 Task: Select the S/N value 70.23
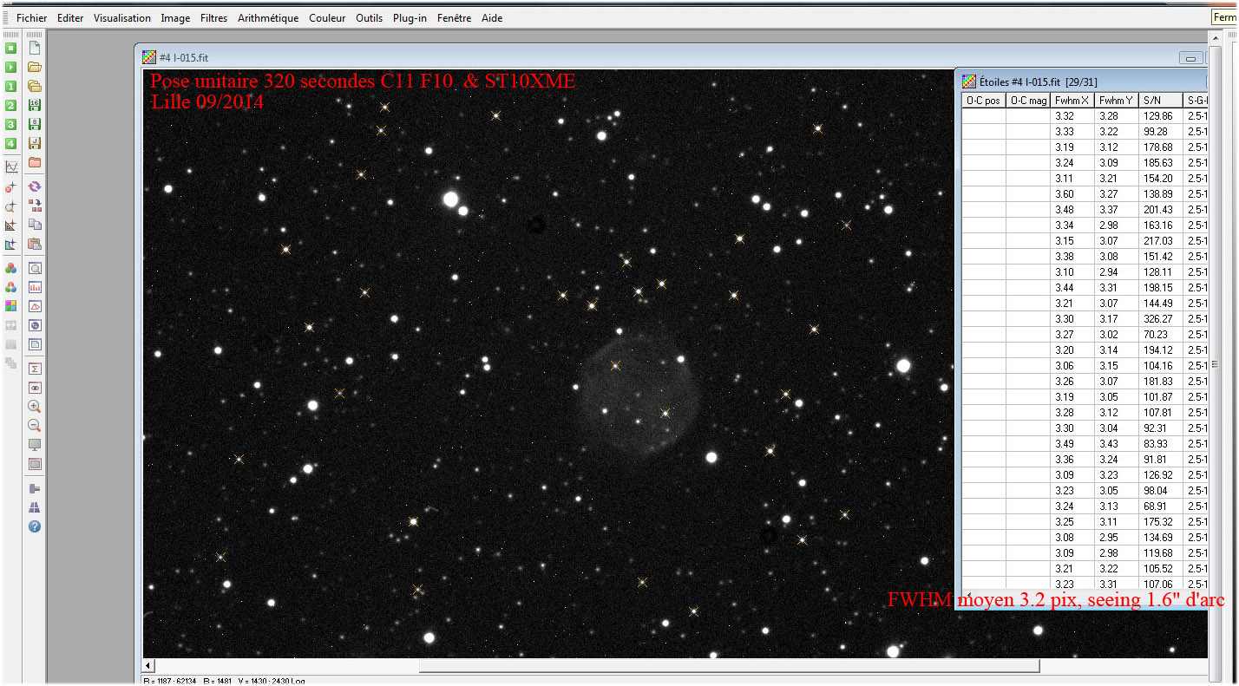(x=1156, y=335)
